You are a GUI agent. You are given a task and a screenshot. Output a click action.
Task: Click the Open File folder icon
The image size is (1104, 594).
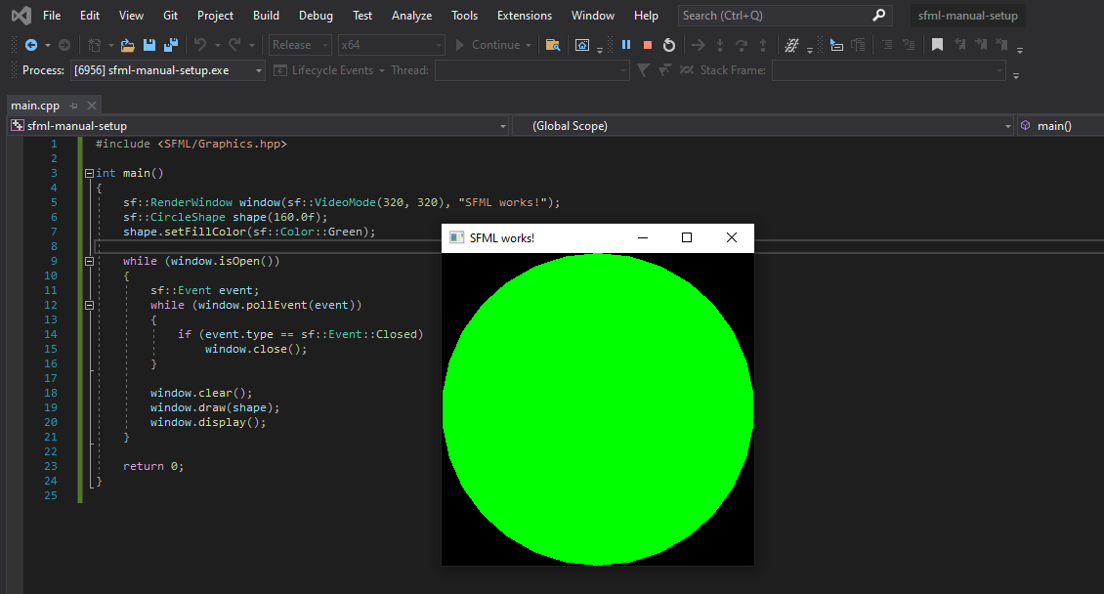pyautogui.click(x=127, y=44)
